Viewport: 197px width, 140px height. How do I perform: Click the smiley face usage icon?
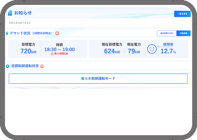pos(152,49)
